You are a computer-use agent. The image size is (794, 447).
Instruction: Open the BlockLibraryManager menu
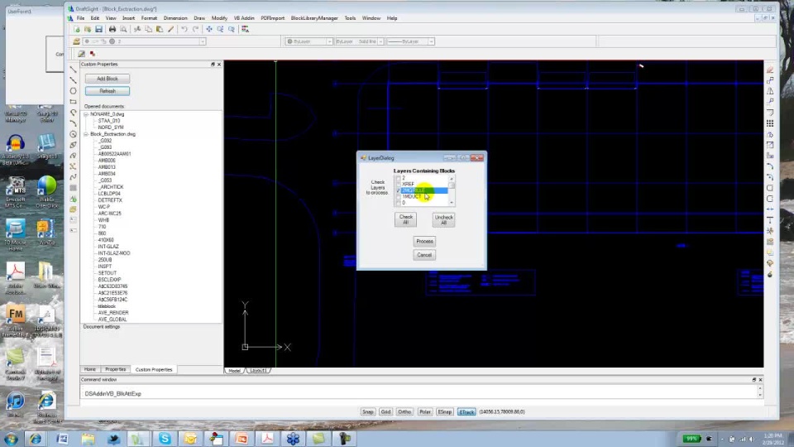[313, 17]
